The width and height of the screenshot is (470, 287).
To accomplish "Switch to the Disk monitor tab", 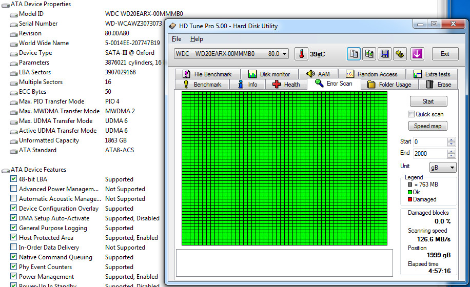I will 269,74.
